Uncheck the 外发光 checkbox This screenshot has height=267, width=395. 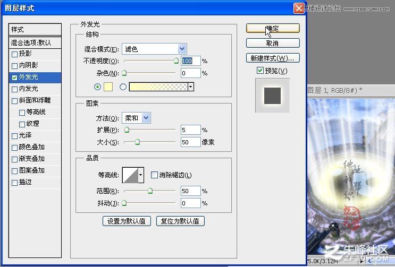tap(14, 77)
